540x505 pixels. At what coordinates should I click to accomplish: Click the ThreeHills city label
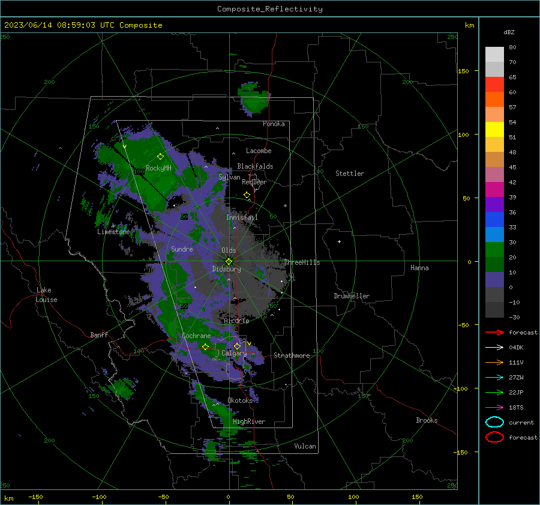(302, 262)
